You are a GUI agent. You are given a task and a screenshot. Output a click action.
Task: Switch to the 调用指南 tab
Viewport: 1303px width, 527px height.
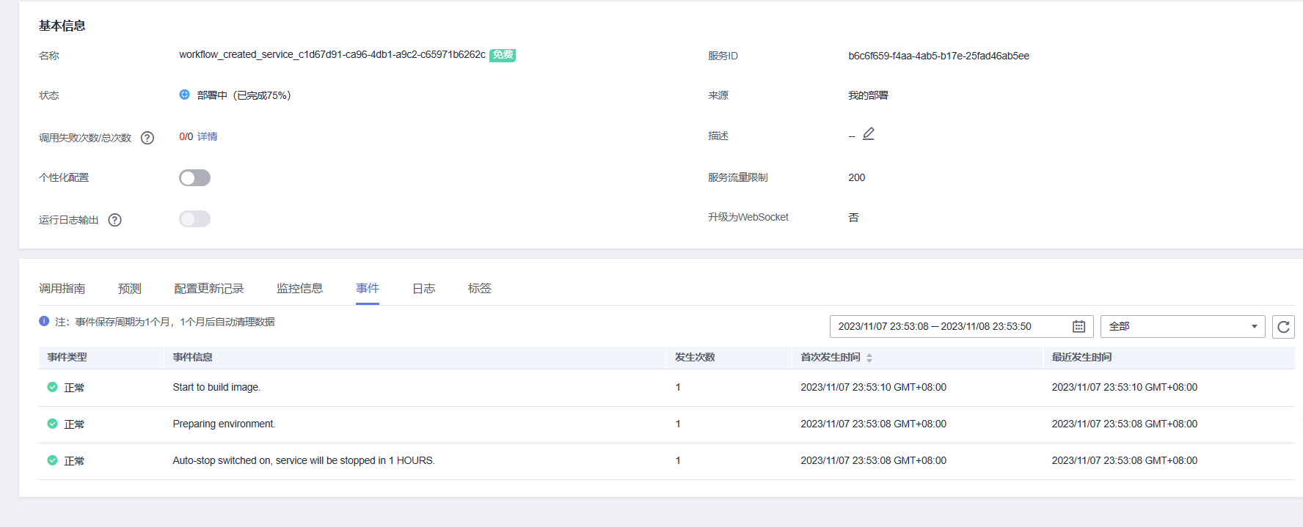62,289
